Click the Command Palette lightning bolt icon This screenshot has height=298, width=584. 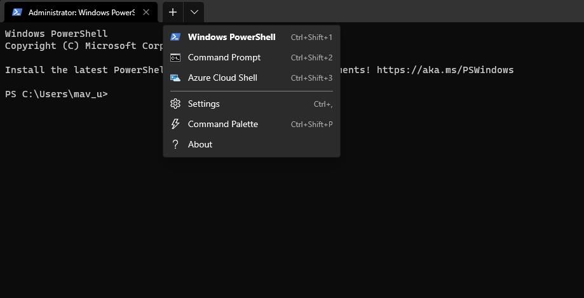click(x=175, y=124)
